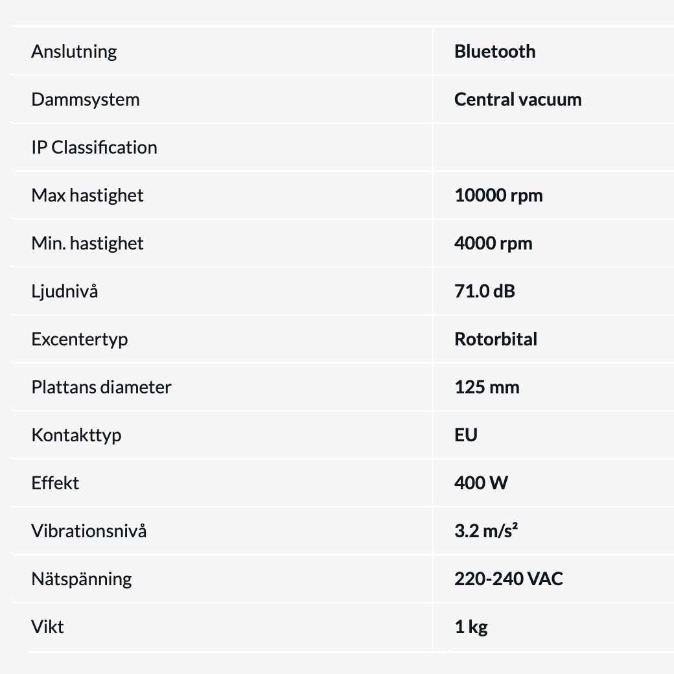Select the 220-240 VAC value
Viewport: 674px width, 674px height.
tap(509, 579)
